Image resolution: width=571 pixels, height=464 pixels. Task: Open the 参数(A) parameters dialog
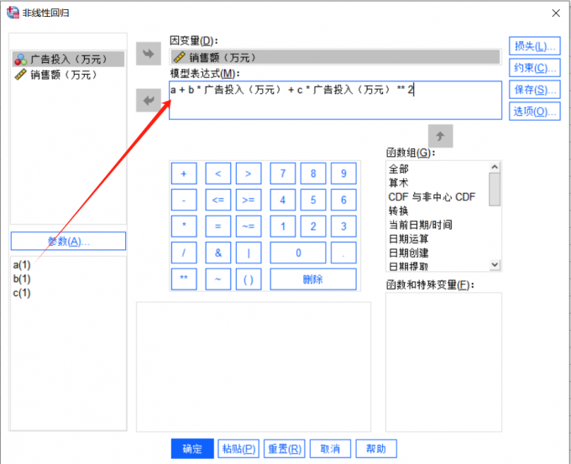tap(69, 241)
